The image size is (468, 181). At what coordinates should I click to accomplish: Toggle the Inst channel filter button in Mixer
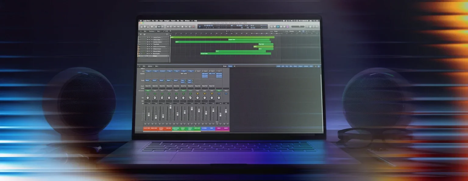pyautogui.click(x=283, y=66)
